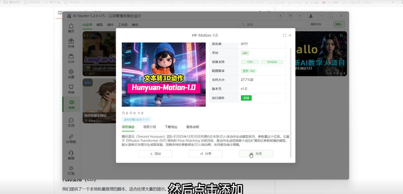Open 客服 customer service in the sidebar
This screenshot has width=403, height=194.
pyautogui.click(x=71, y=155)
